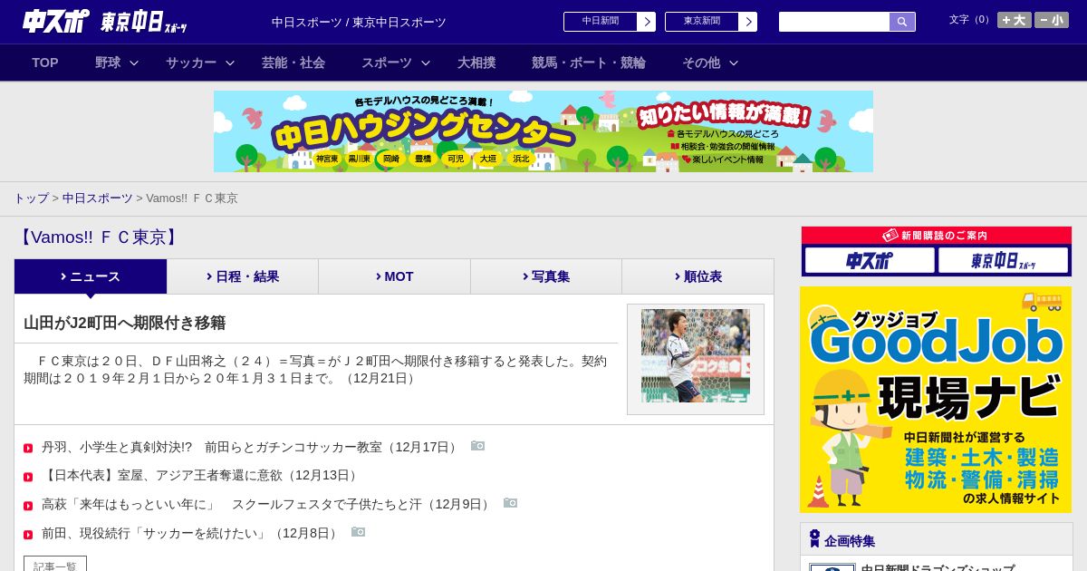Screen dimensions: 1087x571
Task: Click トップ breadcrumb link
Action: 31,198
